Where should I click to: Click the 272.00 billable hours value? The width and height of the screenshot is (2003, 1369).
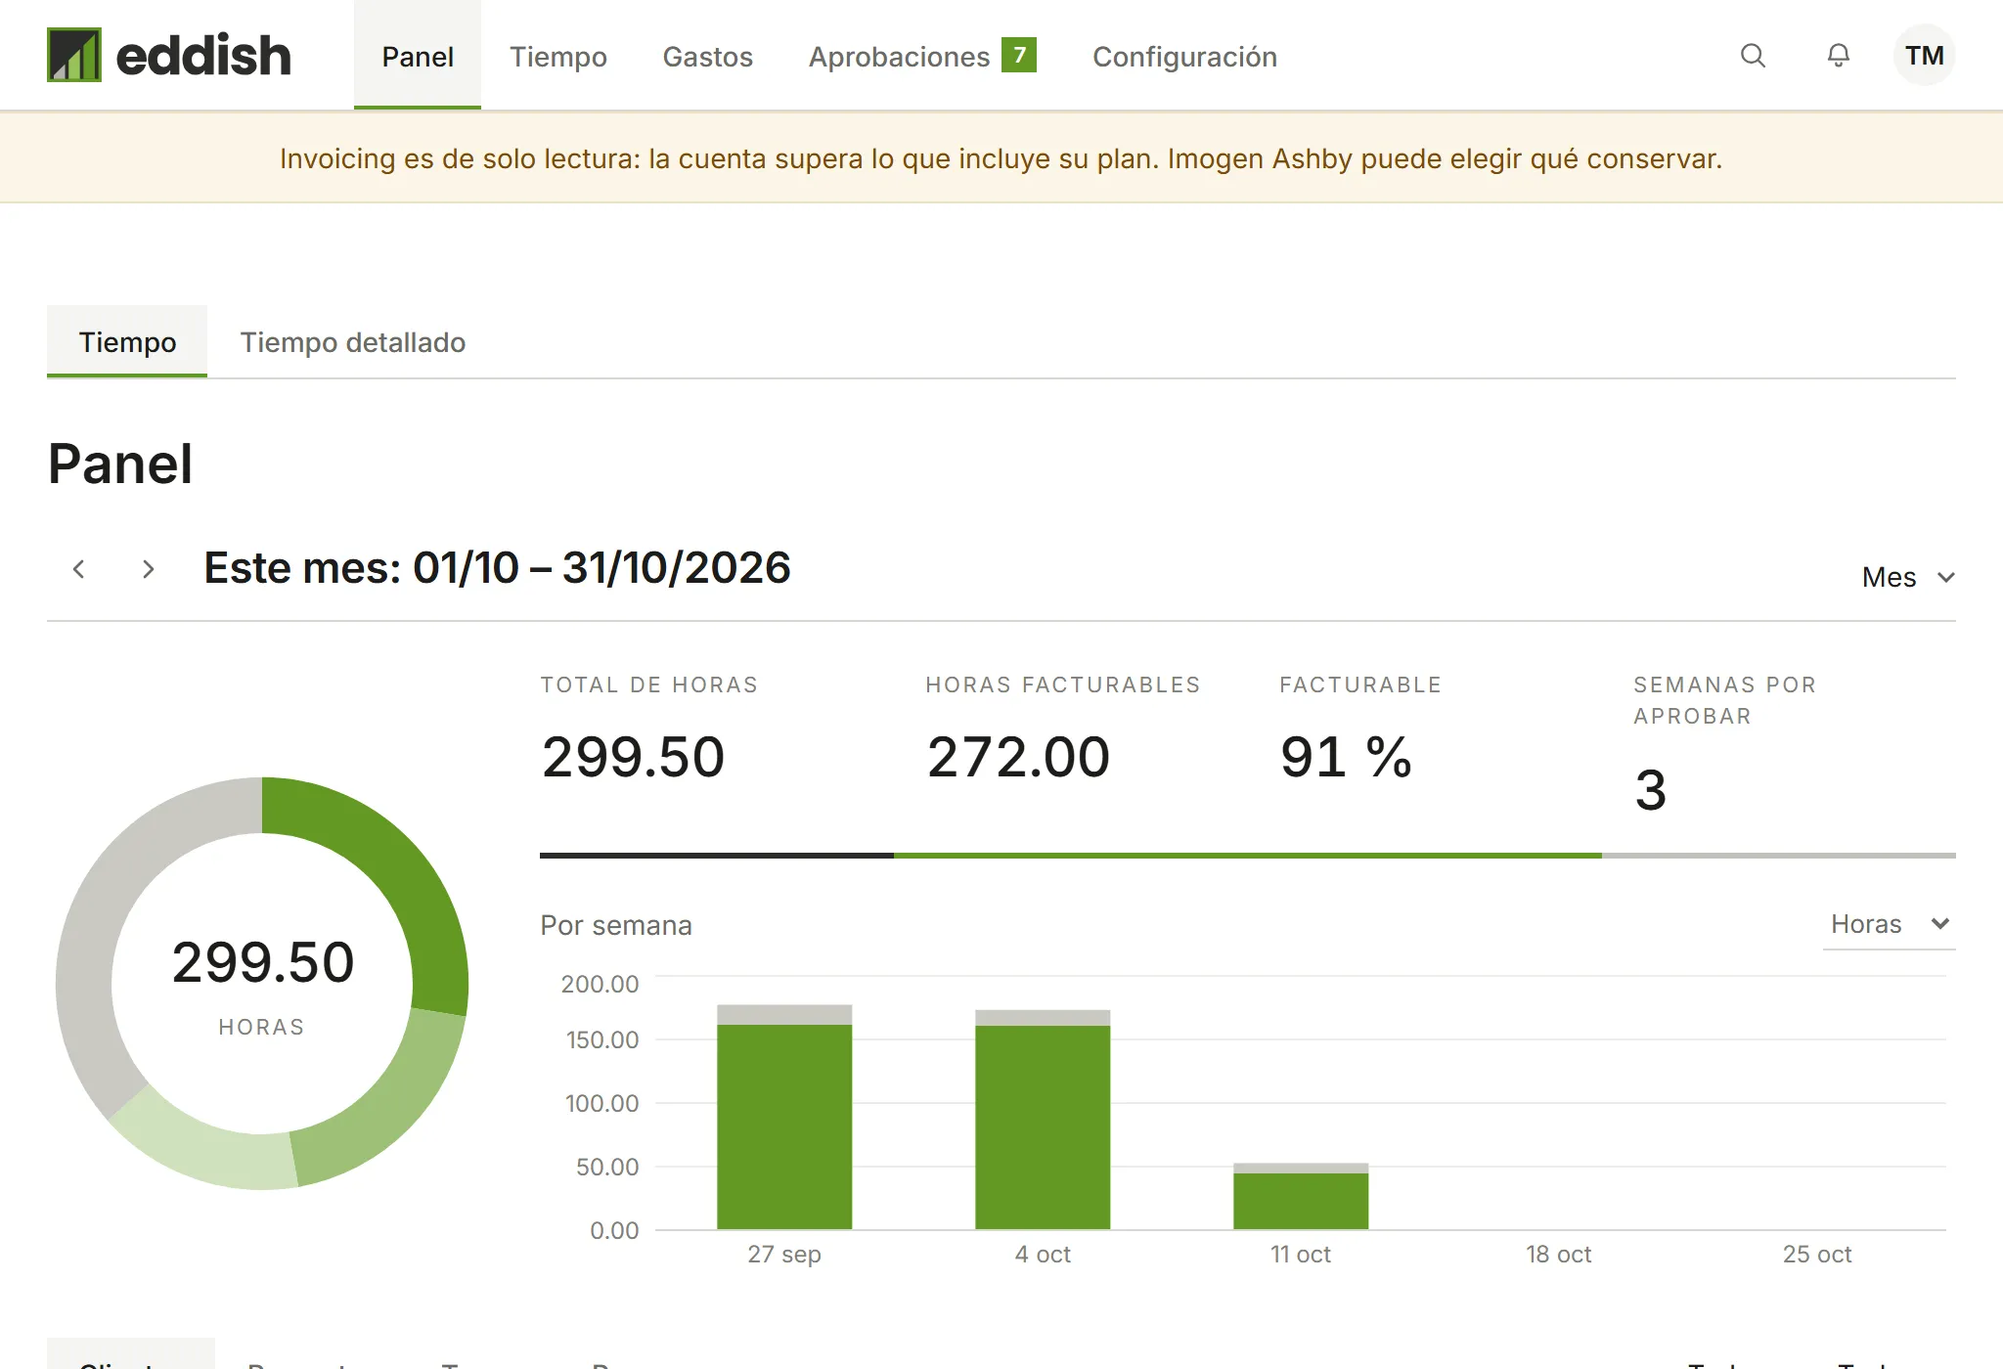[x=1018, y=757]
